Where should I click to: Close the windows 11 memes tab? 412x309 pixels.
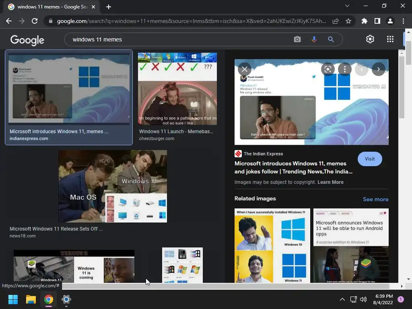[93, 7]
